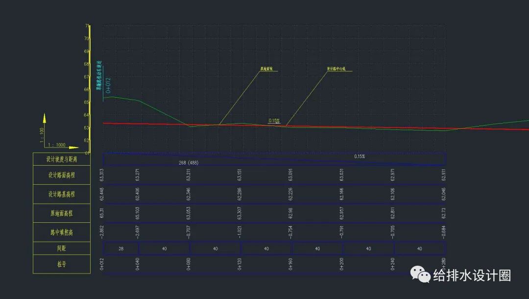The width and height of the screenshot is (529, 299).
Task: Click the cut depth value -0.705
Action: 392,232
